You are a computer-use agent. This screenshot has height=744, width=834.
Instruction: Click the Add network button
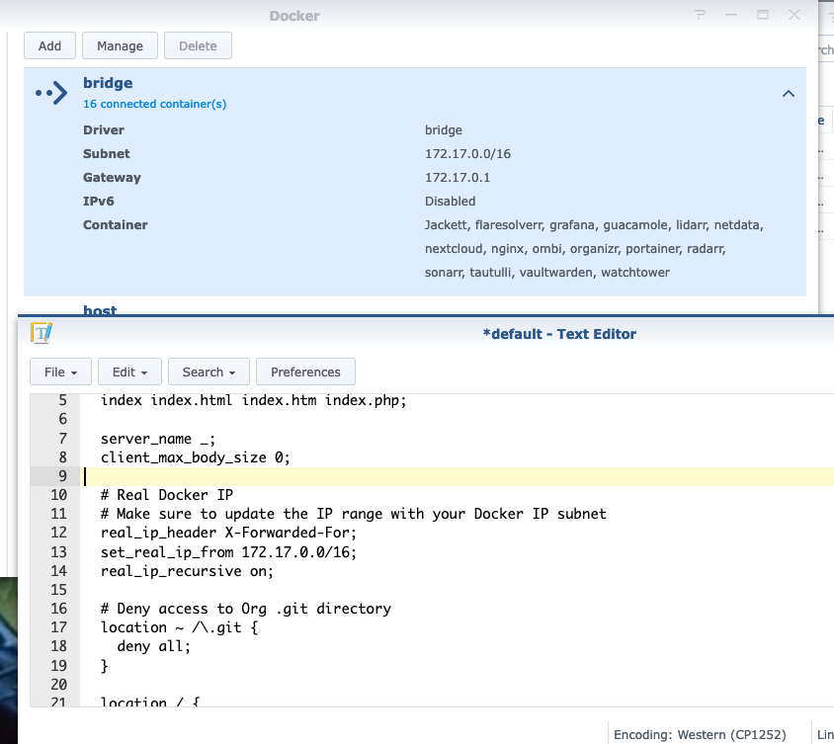pyautogui.click(x=49, y=45)
